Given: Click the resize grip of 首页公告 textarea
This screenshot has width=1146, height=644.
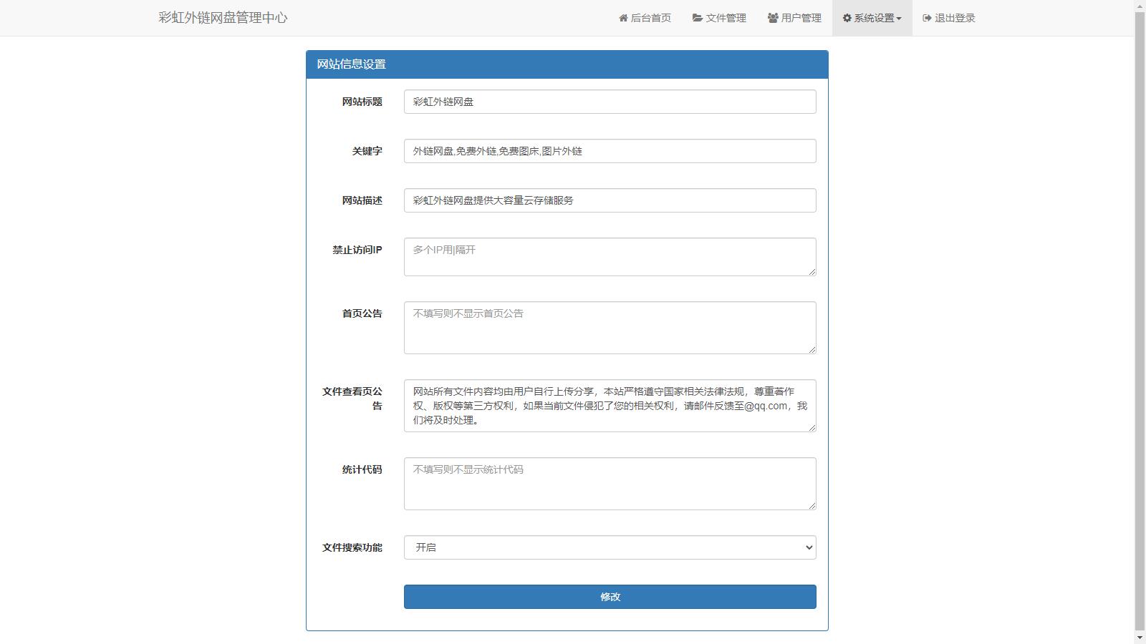Looking at the screenshot, I should coord(812,350).
